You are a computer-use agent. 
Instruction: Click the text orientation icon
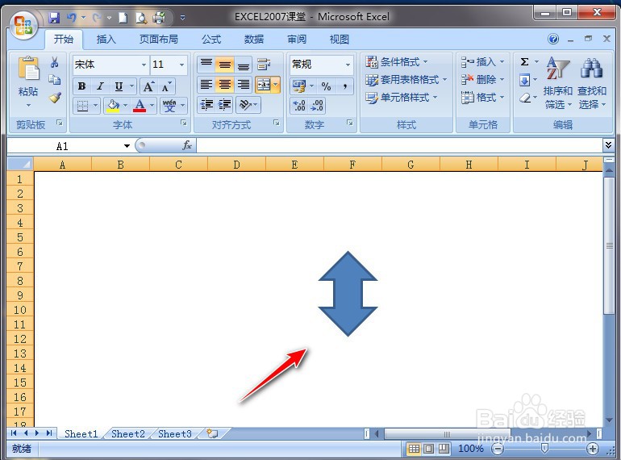coord(245,105)
